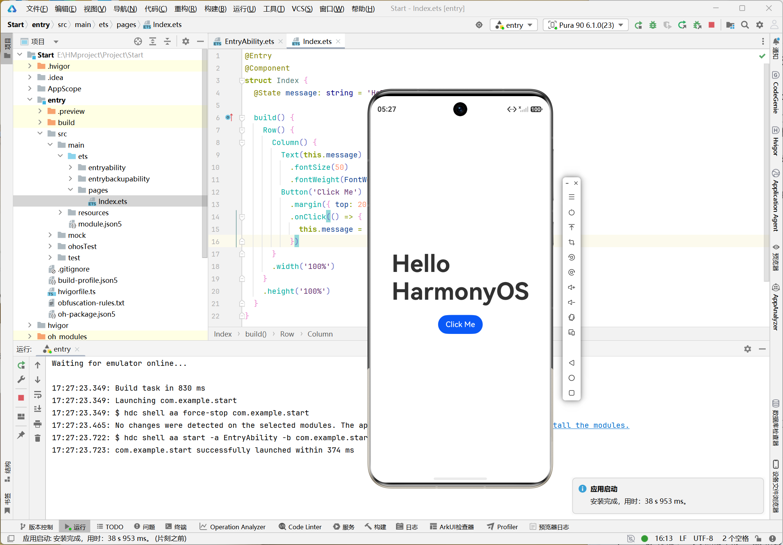This screenshot has height=545, width=783.
Task: Open the project view mode dropdown arrow
Action: coord(56,42)
